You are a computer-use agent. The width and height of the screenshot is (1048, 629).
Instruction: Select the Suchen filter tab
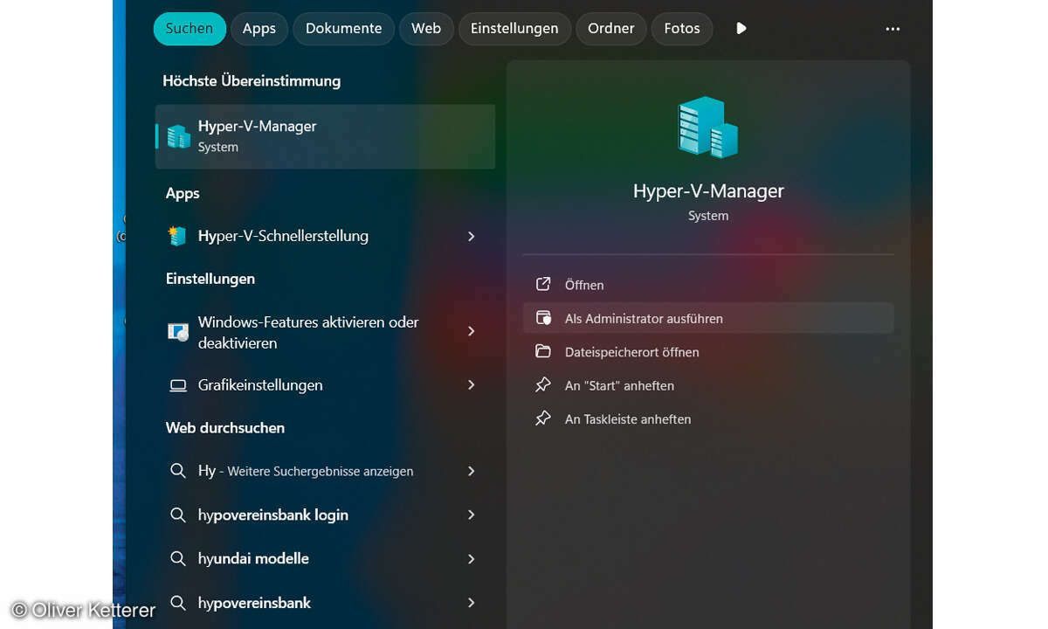click(x=190, y=29)
